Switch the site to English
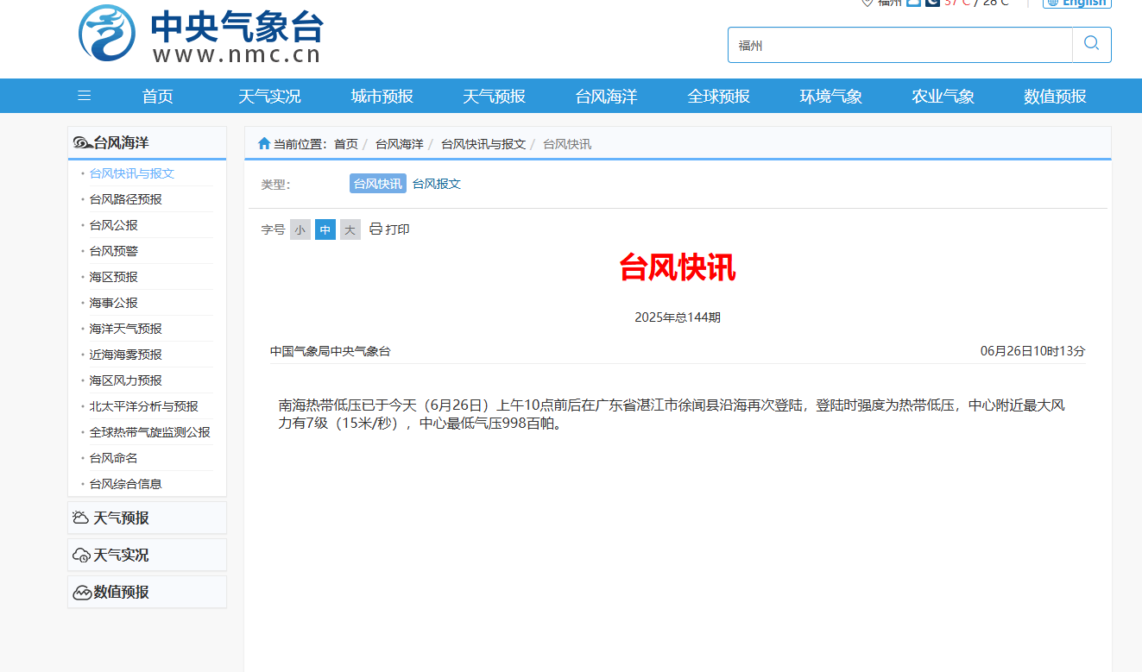This screenshot has width=1142, height=672. point(1076,3)
